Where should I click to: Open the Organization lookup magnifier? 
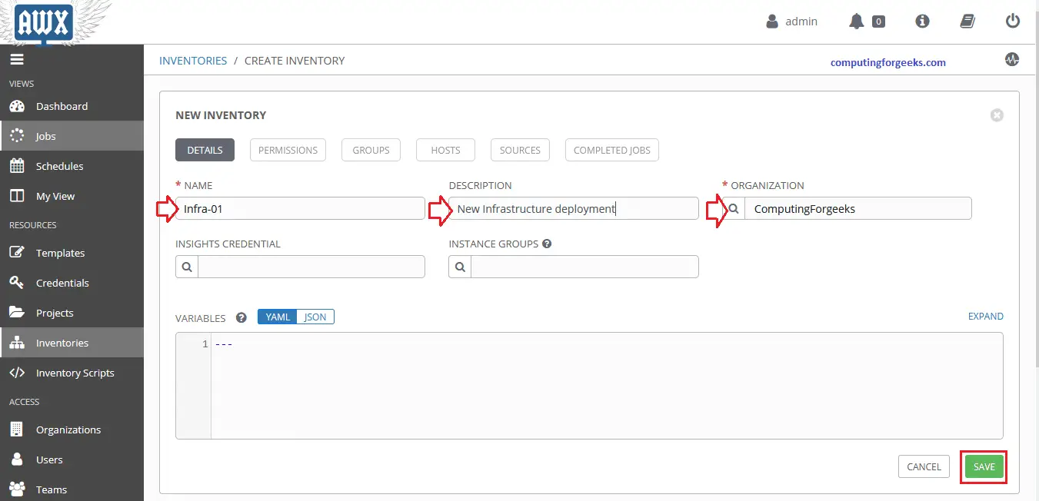(733, 207)
